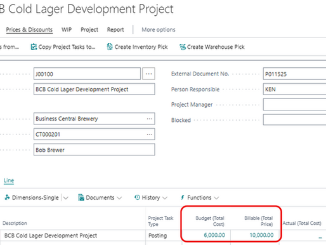Open the WIP menu
Screen dimensions: 326x245
(67, 30)
